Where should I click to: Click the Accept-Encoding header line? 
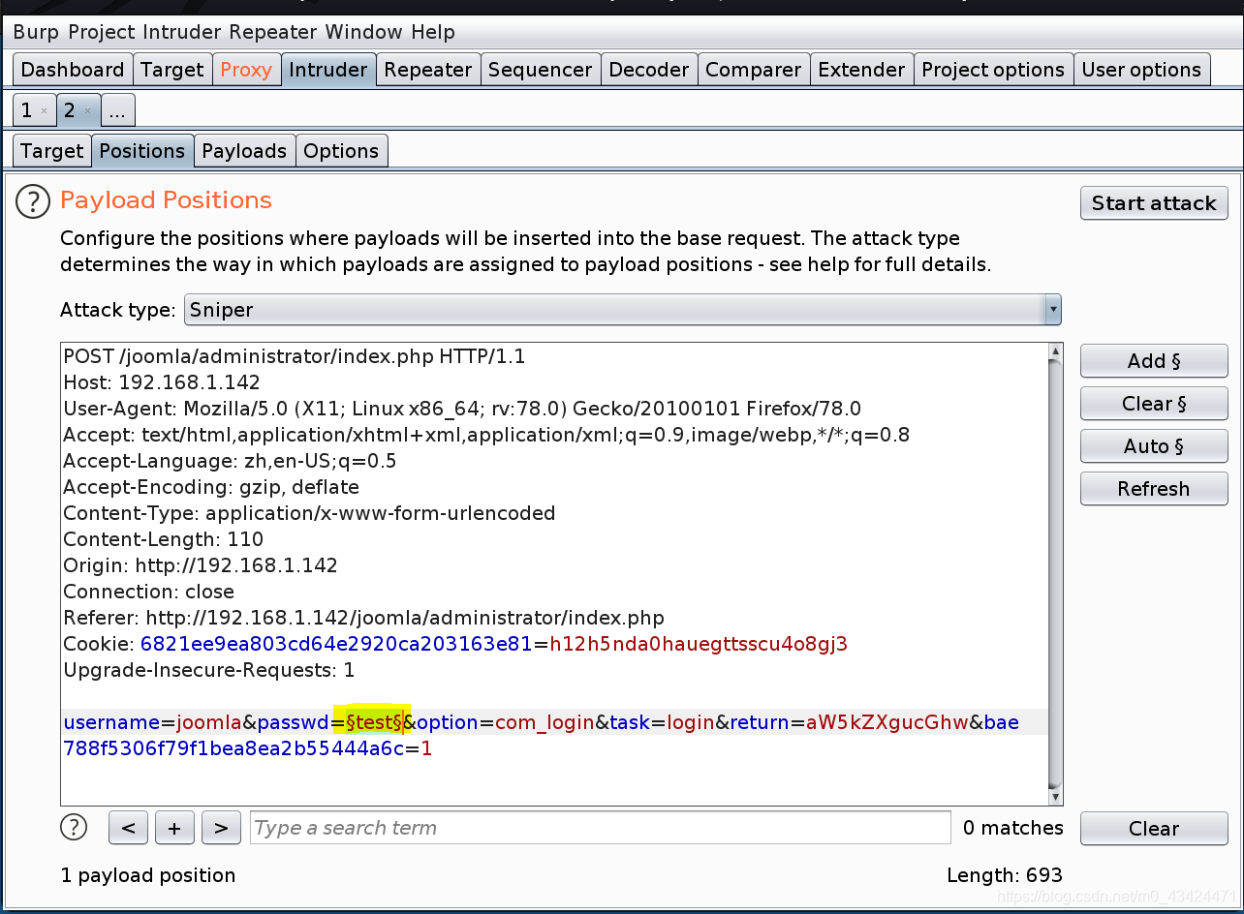click(x=211, y=487)
